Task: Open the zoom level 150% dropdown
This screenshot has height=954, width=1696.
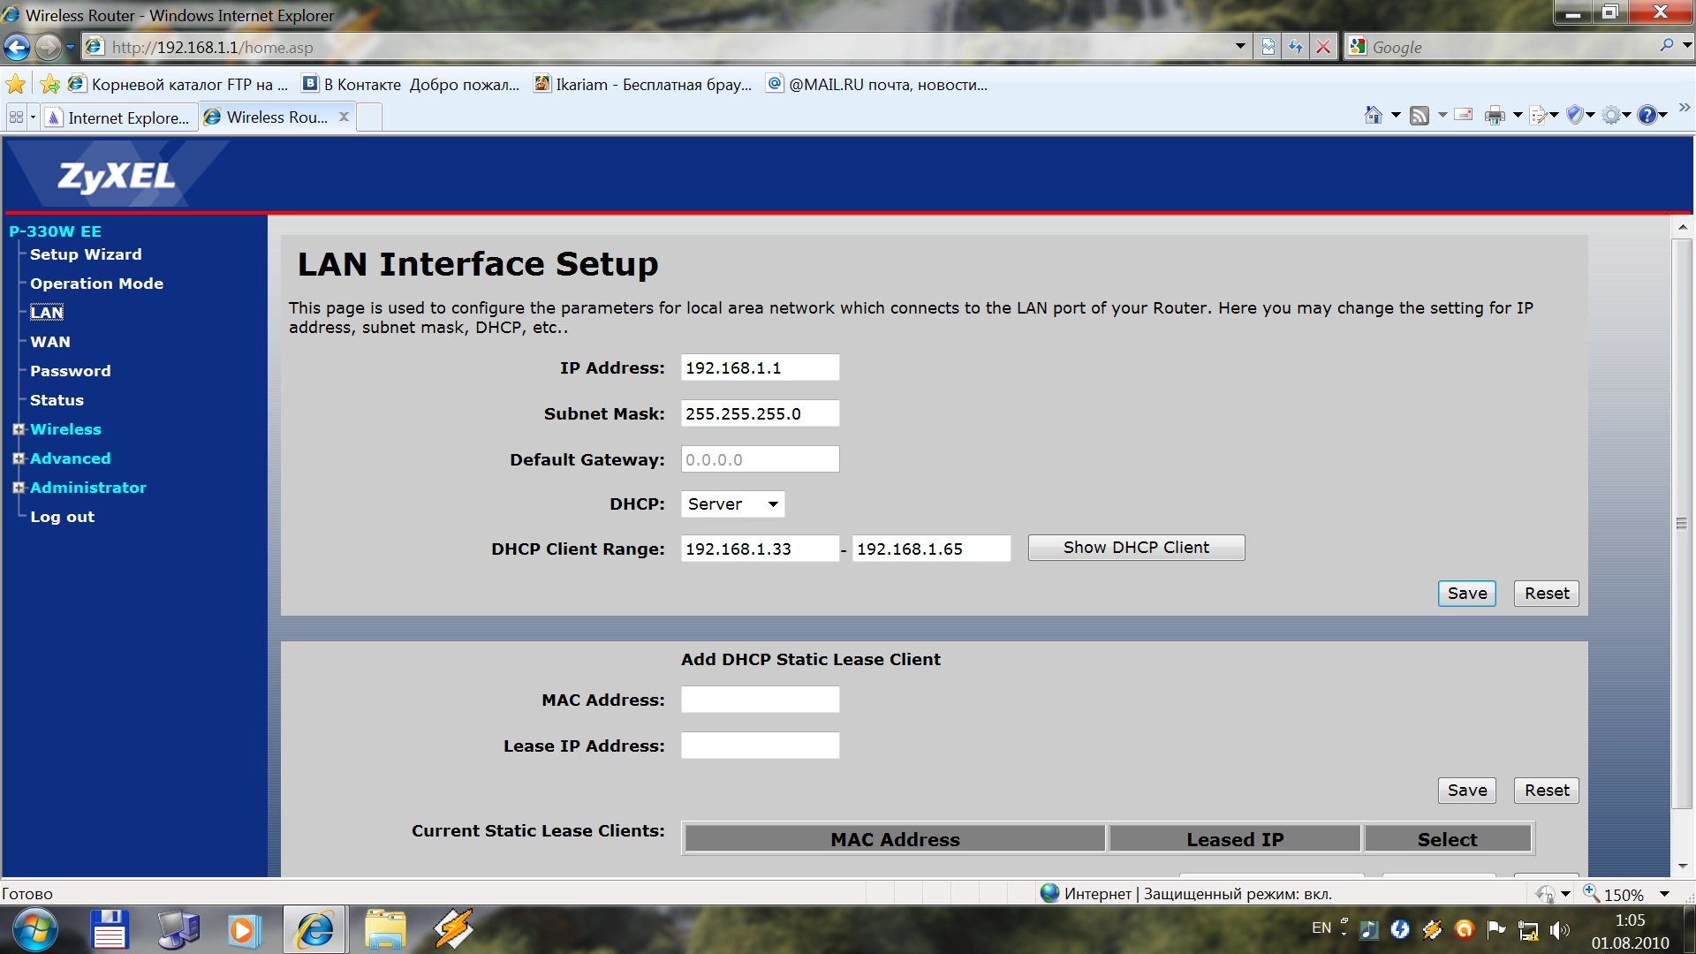Action: 1664,894
